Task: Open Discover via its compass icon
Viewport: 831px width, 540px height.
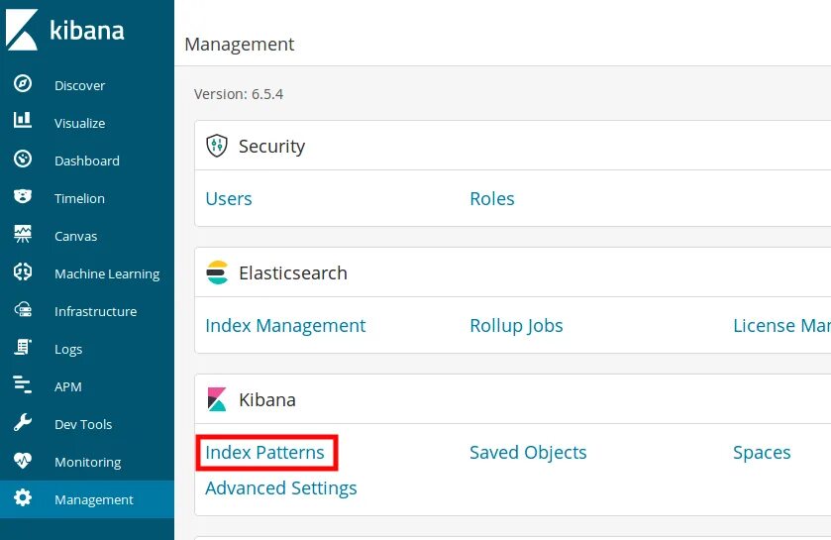Action: (23, 84)
